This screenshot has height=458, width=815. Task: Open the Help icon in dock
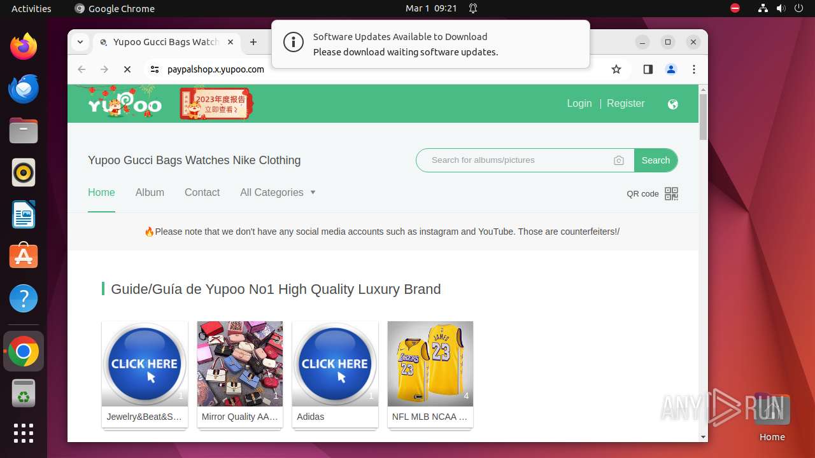click(24, 298)
